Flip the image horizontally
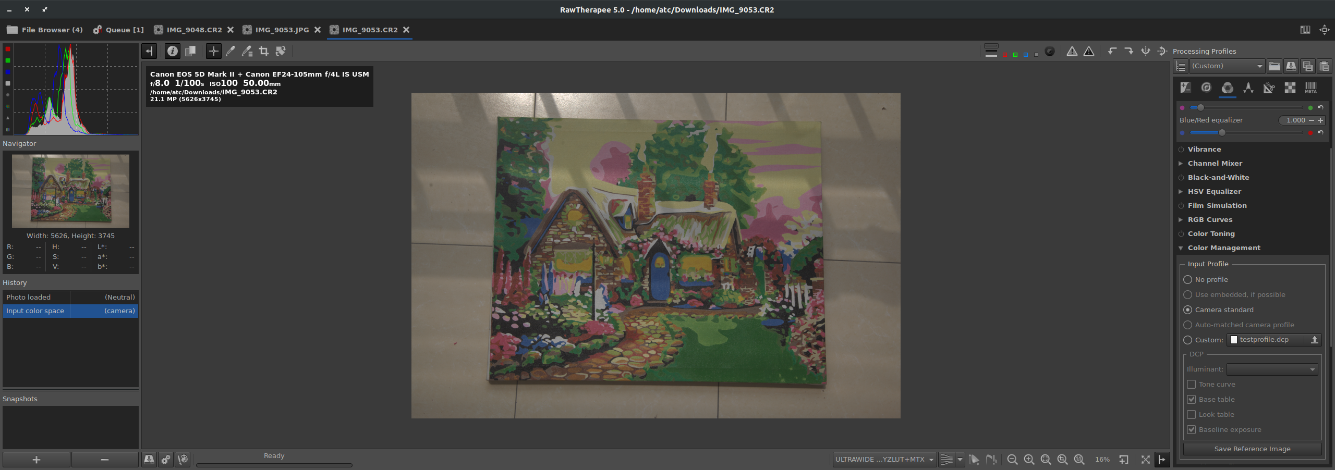 tap(1146, 51)
